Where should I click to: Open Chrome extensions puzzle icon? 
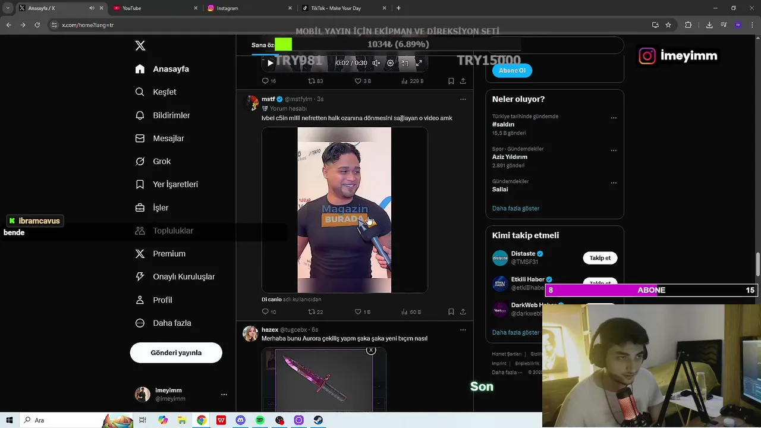(x=688, y=25)
